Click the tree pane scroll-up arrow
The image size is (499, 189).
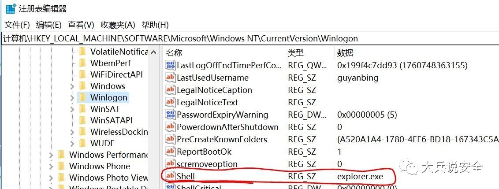coord(154,52)
